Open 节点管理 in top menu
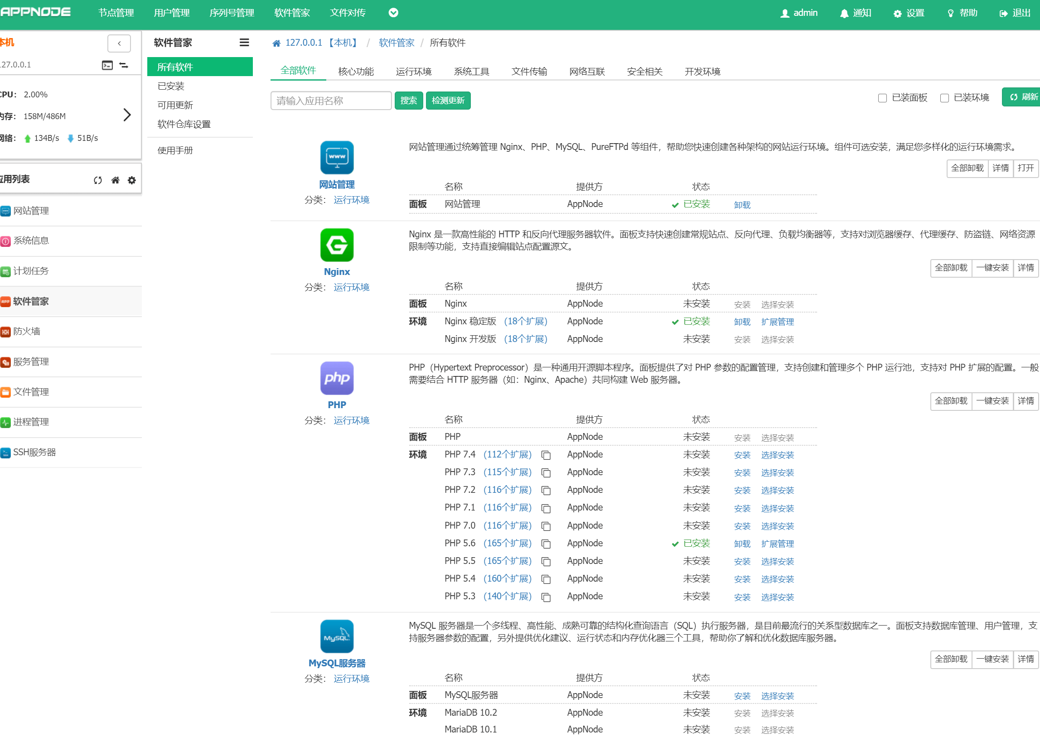The image size is (1040, 737). pos(116,13)
